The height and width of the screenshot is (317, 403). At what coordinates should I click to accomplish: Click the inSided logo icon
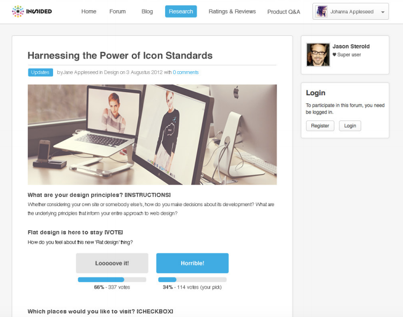18,11
